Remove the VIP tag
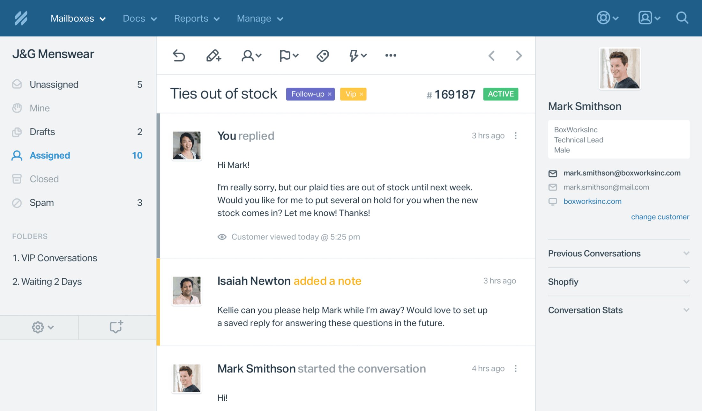 pyautogui.click(x=361, y=94)
